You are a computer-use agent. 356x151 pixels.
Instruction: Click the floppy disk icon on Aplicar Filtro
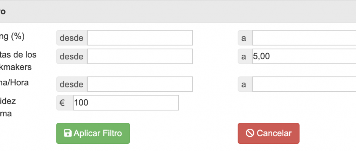point(68,133)
